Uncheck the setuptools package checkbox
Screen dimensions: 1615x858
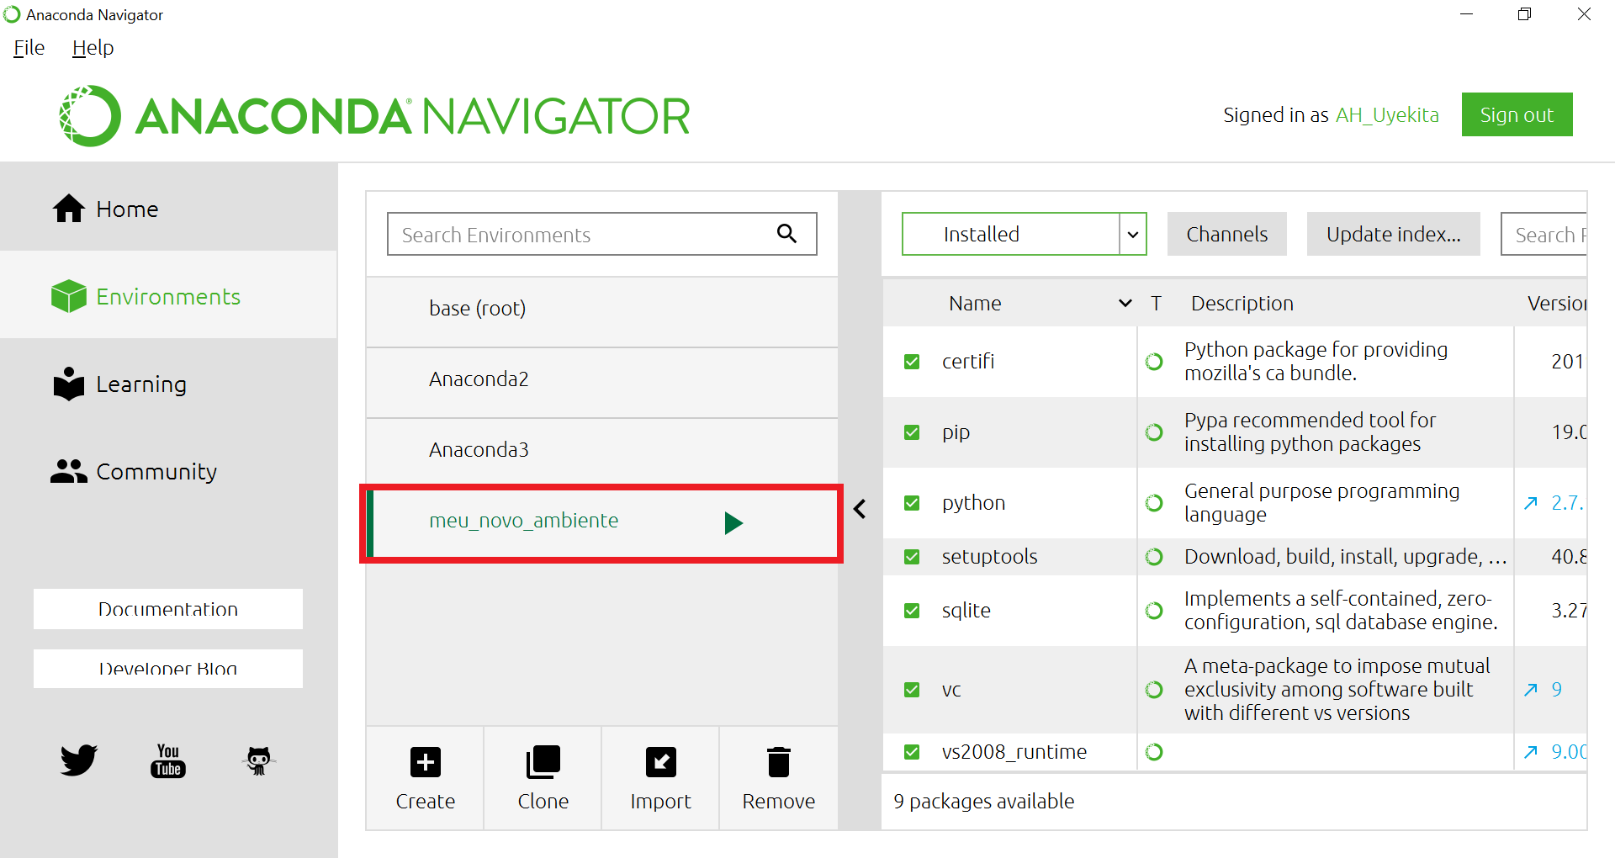click(912, 556)
